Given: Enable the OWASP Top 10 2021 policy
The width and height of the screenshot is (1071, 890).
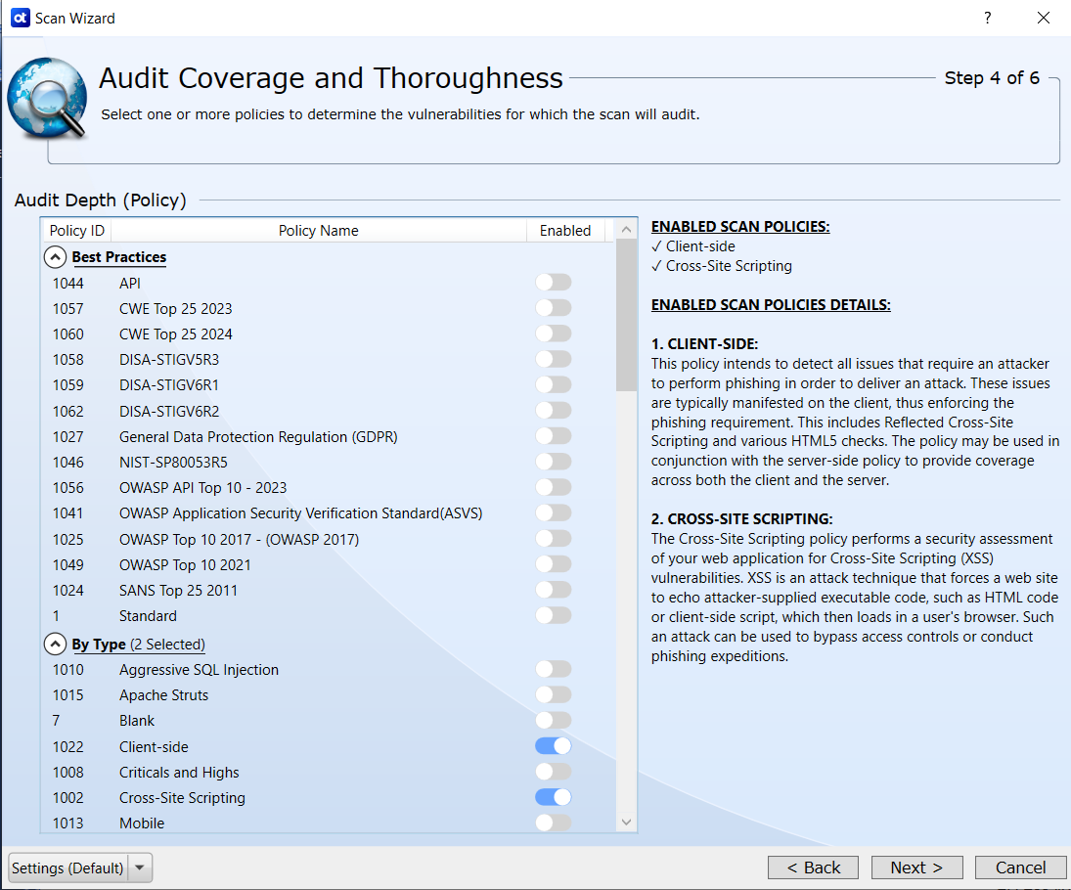Looking at the screenshot, I should tap(553, 564).
